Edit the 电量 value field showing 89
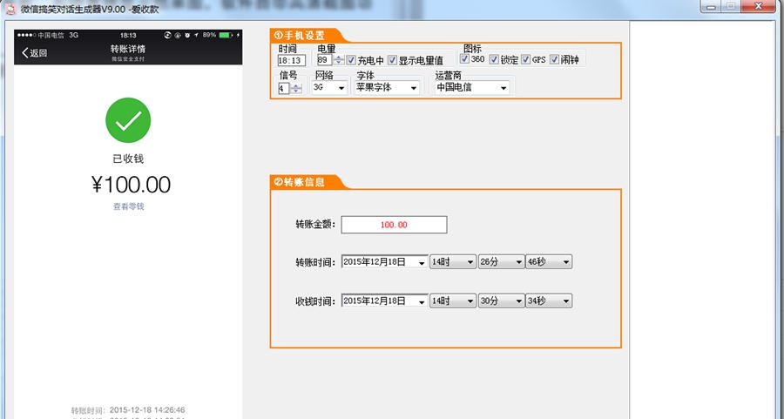 pyautogui.click(x=324, y=60)
